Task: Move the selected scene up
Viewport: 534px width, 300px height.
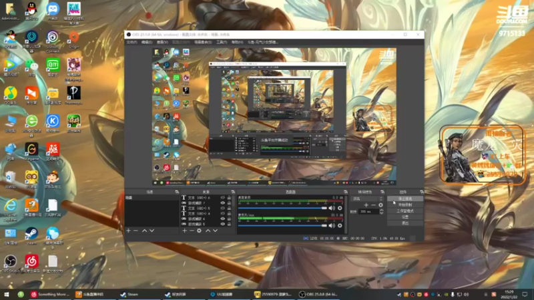Action: pos(144,231)
